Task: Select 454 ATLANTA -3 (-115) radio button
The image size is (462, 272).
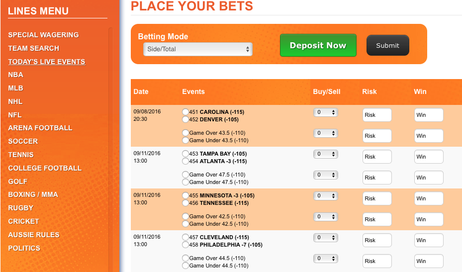Action: [185, 161]
